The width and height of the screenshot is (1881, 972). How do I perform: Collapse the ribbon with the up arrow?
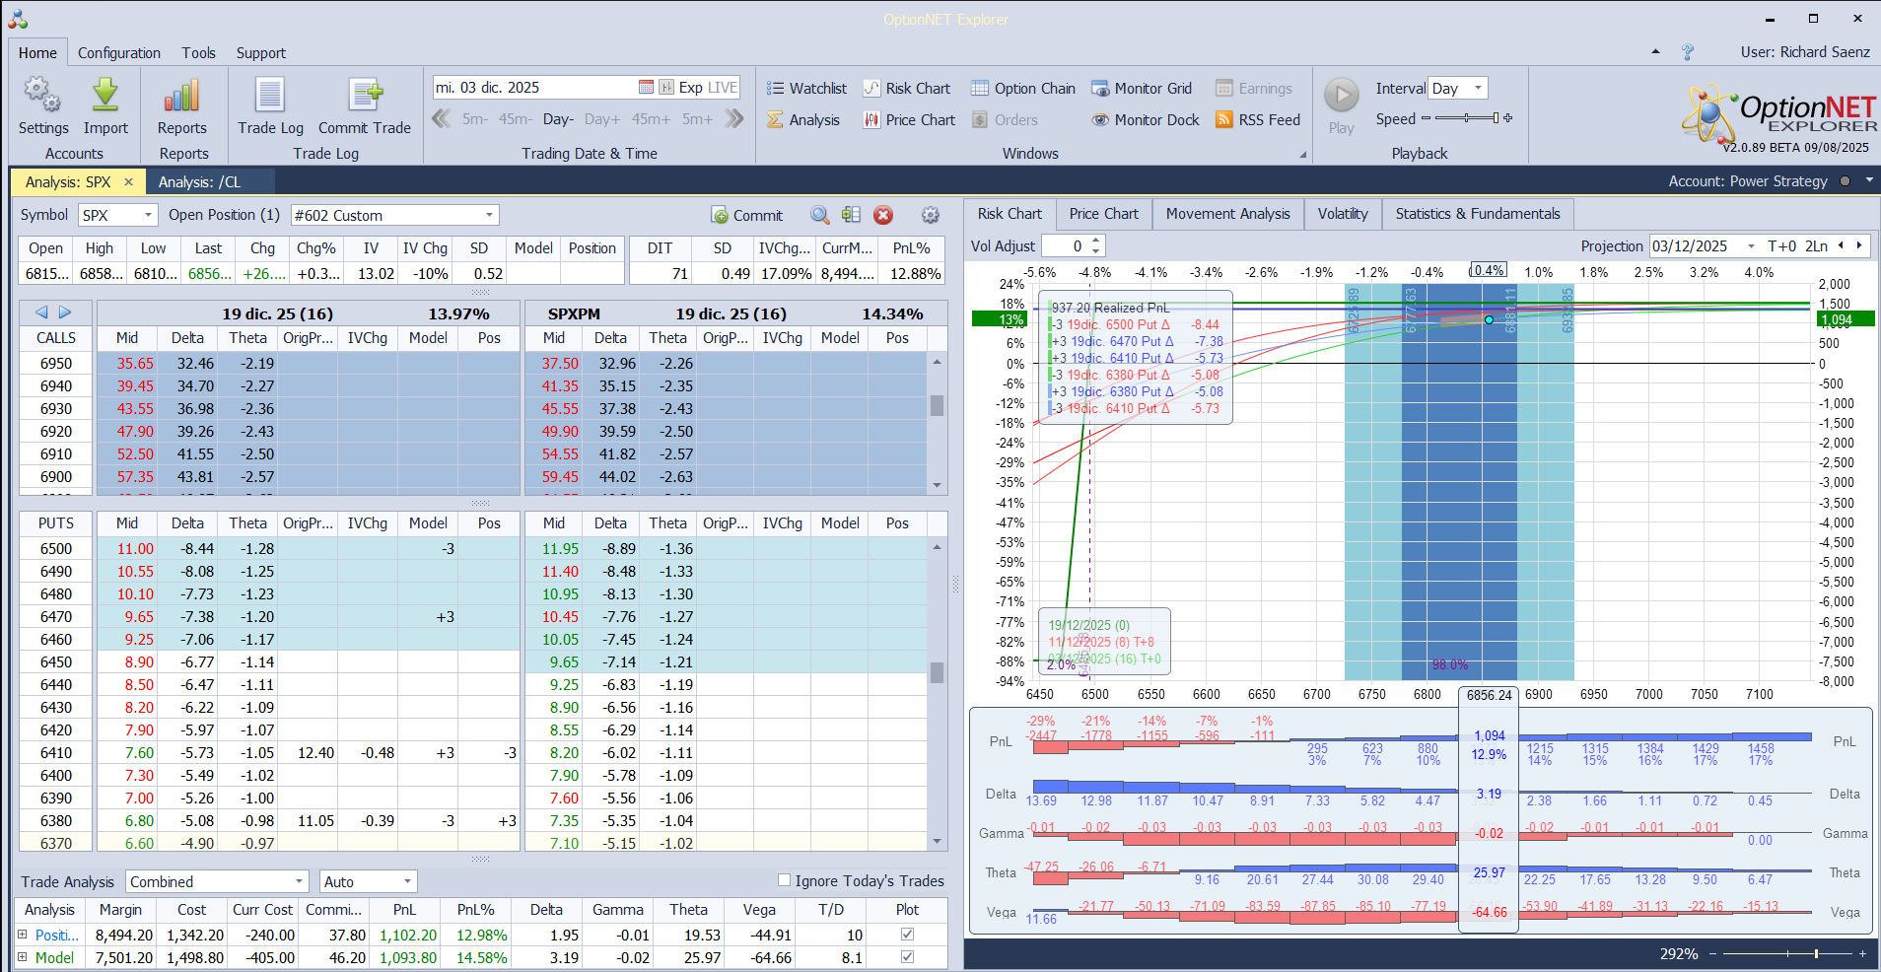coord(1655,51)
